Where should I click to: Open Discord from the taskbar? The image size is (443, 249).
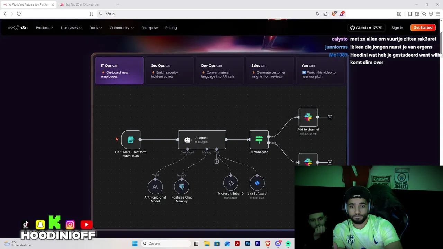click(278, 243)
